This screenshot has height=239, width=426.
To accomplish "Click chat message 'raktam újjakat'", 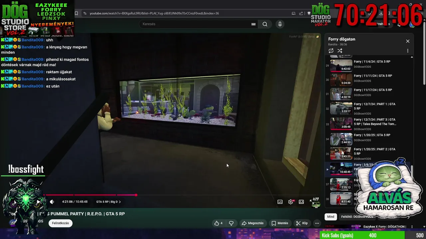I will pyautogui.click(x=59, y=72).
